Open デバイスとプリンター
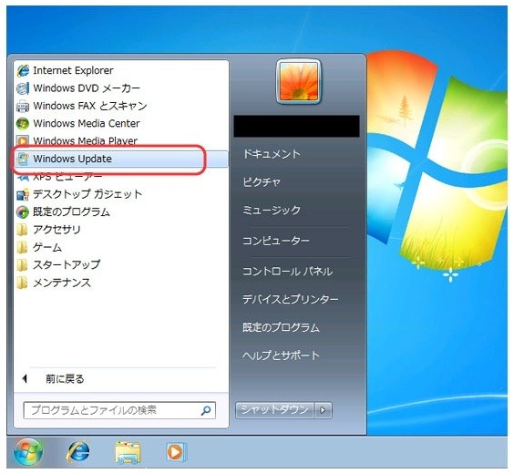514x474 pixels. coord(290,299)
